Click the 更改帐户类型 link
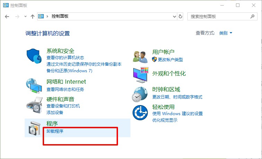262x159 pixels. (x=170, y=59)
